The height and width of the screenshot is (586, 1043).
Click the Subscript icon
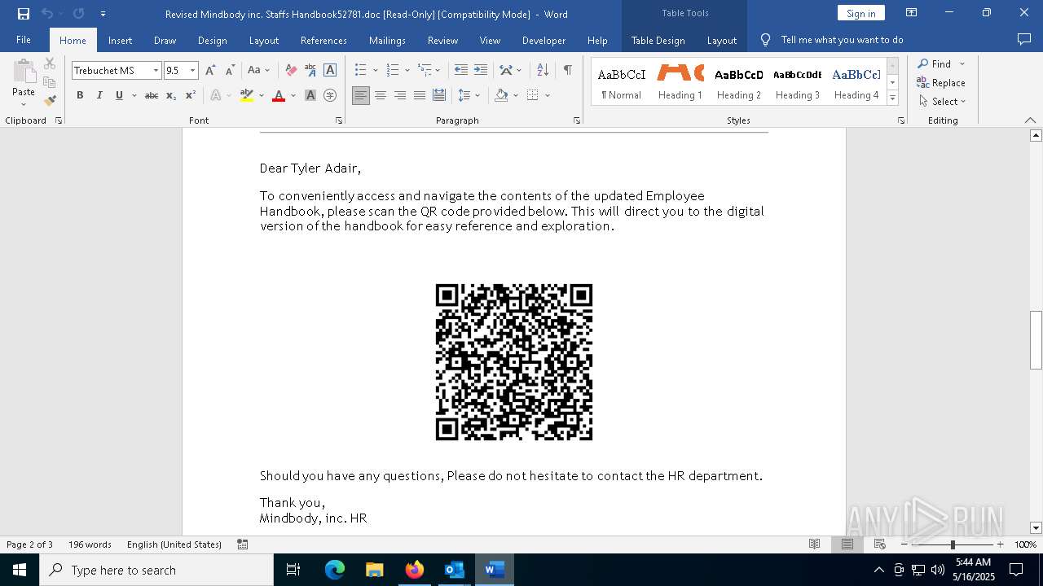(171, 95)
